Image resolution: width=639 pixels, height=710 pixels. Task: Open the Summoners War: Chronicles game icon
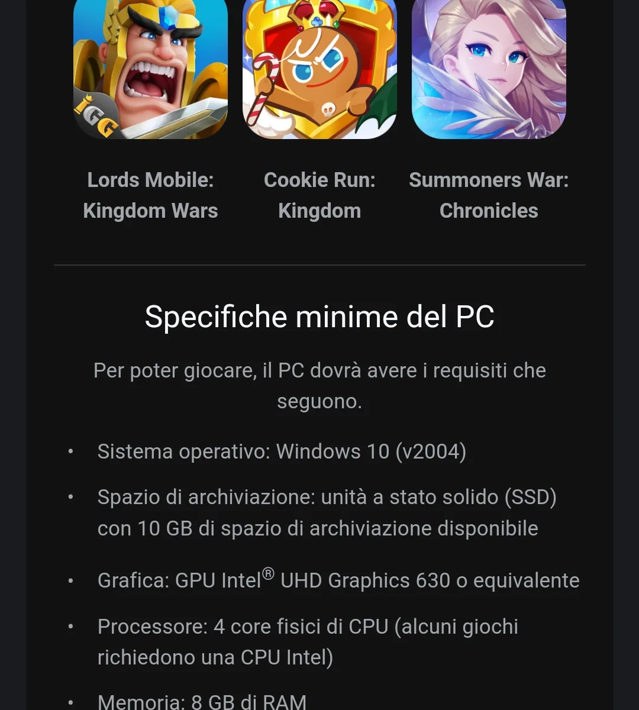[489, 69]
